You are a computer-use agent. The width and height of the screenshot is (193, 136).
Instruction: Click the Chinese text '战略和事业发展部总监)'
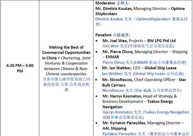click(123, 117)
